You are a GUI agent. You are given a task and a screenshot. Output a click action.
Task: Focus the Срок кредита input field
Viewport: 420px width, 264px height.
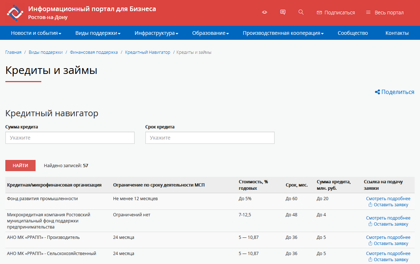(x=210, y=138)
